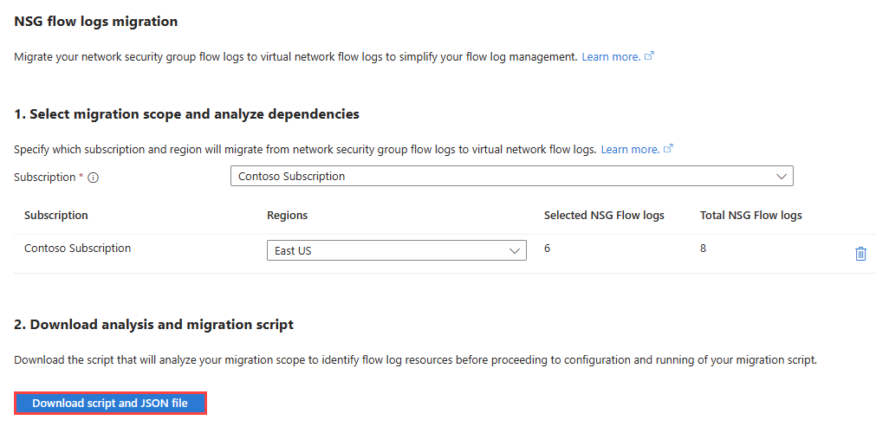The image size is (876, 446).
Task: Open Learn more link in migration scope section
Action: point(630,149)
